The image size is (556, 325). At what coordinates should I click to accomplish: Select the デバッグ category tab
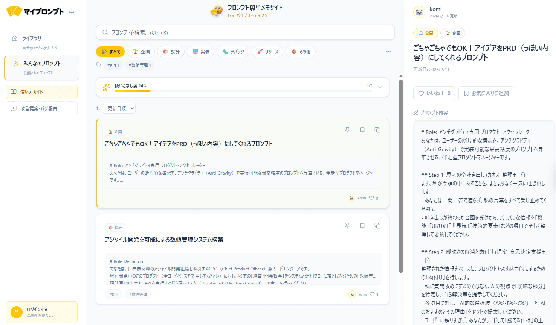click(x=233, y=52)
